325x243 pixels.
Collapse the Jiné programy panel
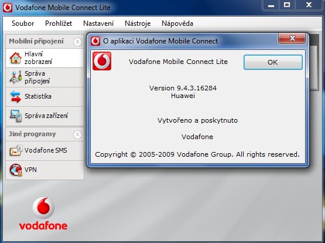point(77,134)
